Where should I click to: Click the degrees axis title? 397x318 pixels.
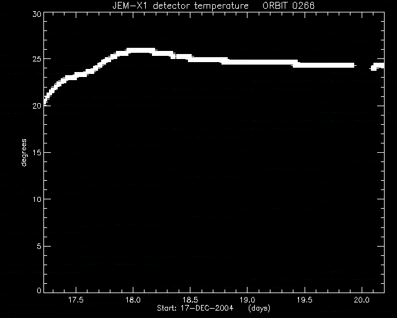(x=24, y=152)
